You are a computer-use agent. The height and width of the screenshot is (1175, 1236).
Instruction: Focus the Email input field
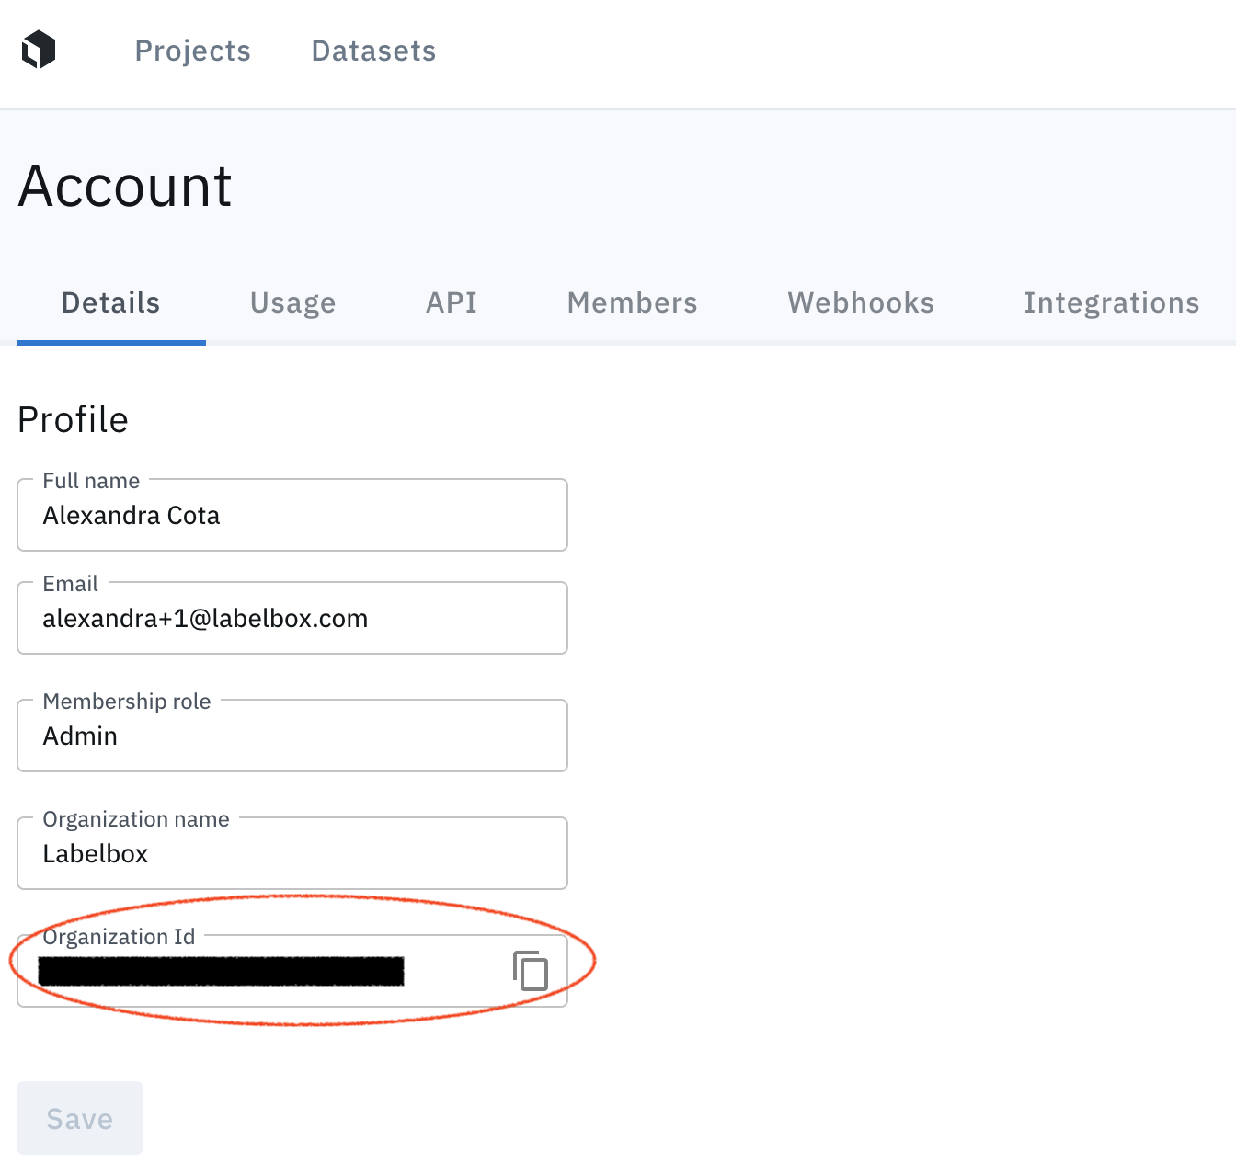click(292, 618)
